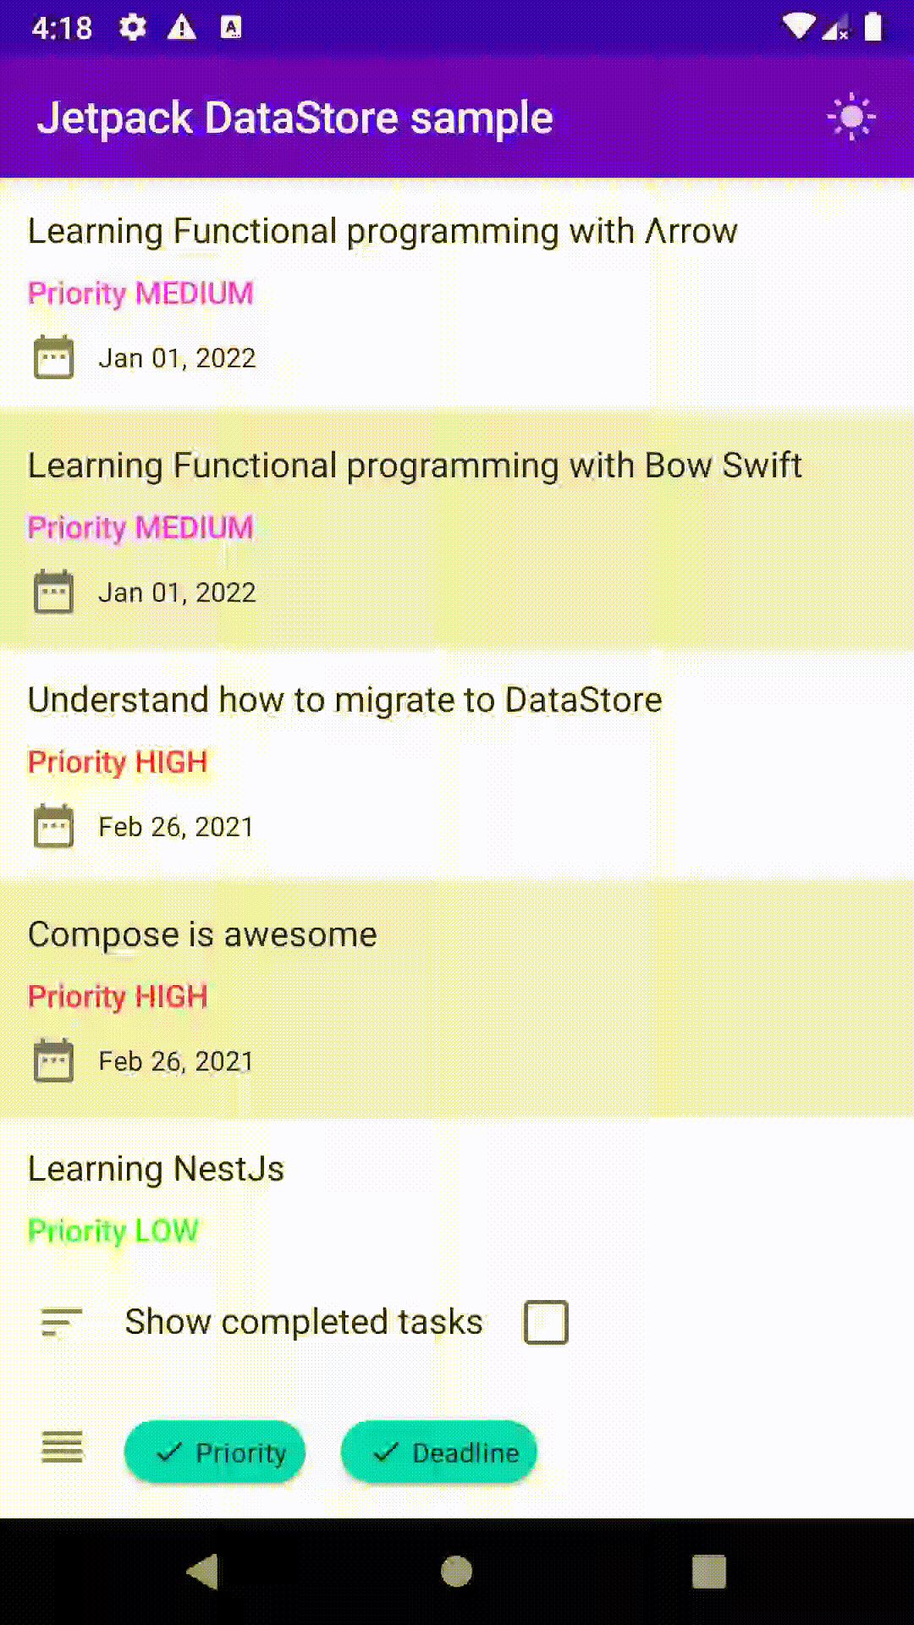Click the calendar icon beside Arrow task date
Image resolution: width=914 pixels, height=1625 pixels.
53,357
